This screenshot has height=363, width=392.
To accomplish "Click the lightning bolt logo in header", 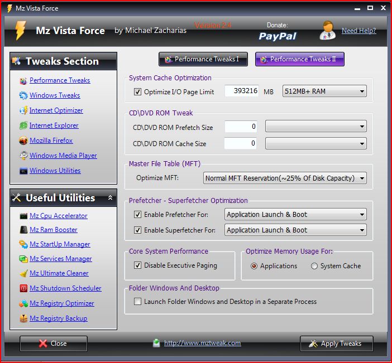I will point(20,31).
